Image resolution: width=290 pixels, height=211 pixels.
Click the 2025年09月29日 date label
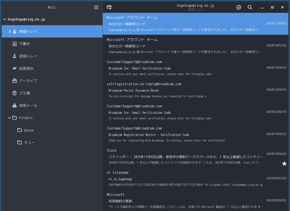(276, 178)
